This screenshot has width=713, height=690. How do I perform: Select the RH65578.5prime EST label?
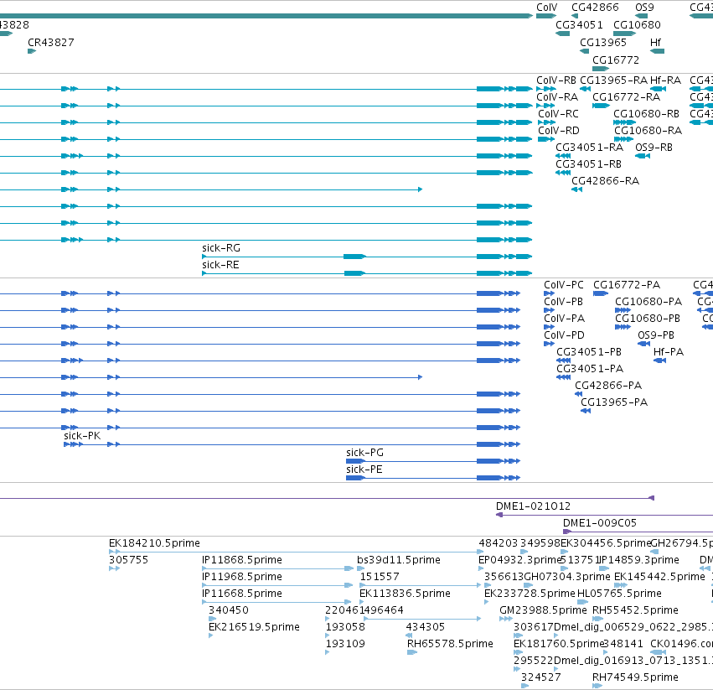point(450,644)
